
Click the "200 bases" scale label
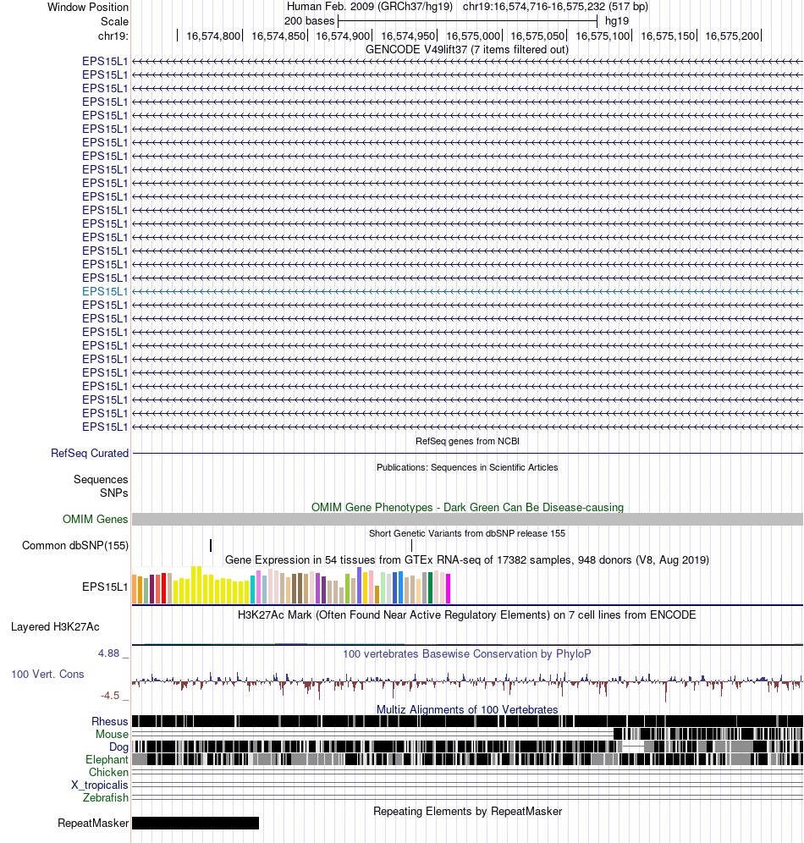click(x=309, y=21)
